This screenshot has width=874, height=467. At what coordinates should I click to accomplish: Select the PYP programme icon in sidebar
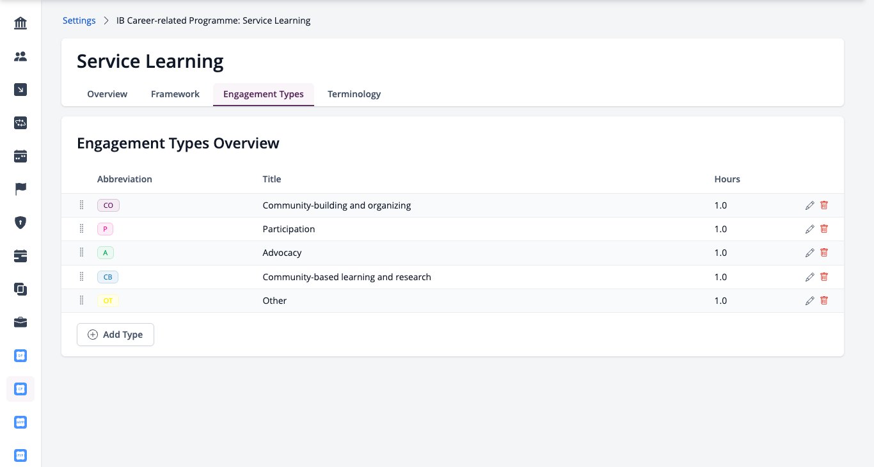(20, 455)
